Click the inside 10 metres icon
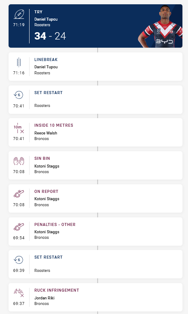This screenshot has height=314, width=188. pyautogui.click(x=19, y=128)
